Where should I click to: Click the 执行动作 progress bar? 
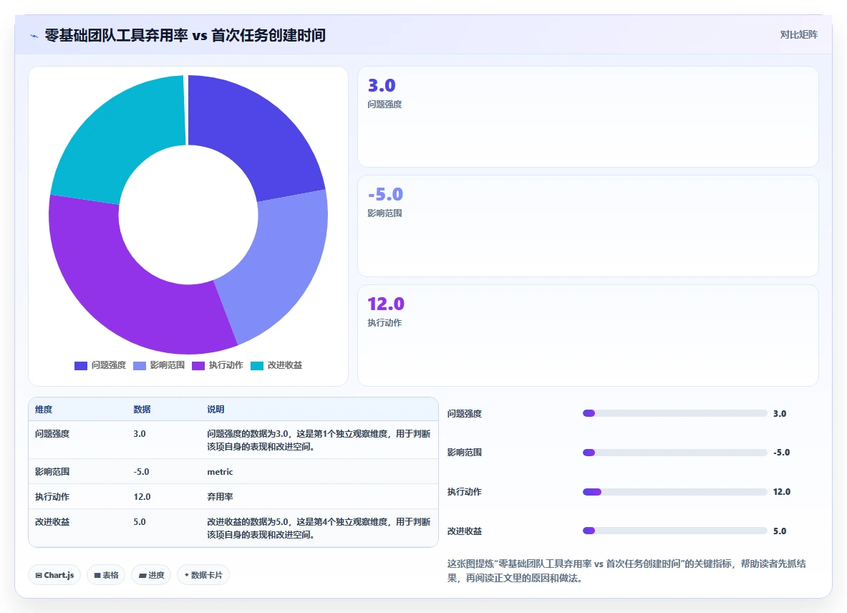point(674,492)
